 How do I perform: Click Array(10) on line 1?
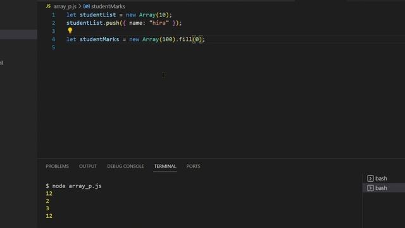[154, 15]
